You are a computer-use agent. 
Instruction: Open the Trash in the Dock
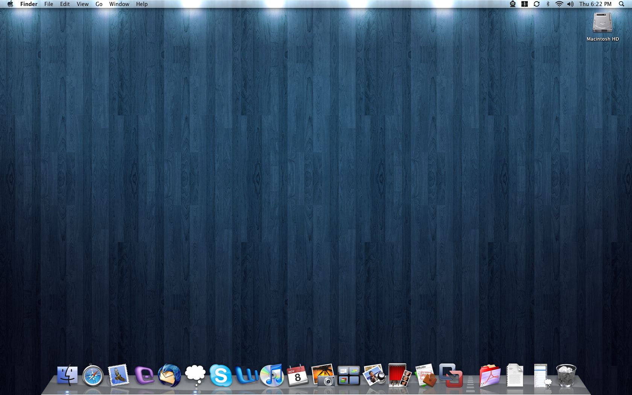[566, 375]
